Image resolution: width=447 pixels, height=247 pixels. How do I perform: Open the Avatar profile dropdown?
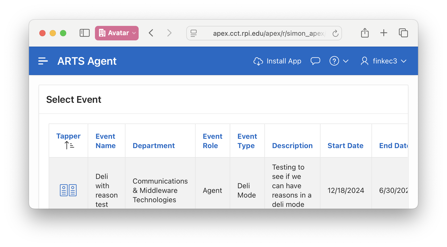click(117, 33)
